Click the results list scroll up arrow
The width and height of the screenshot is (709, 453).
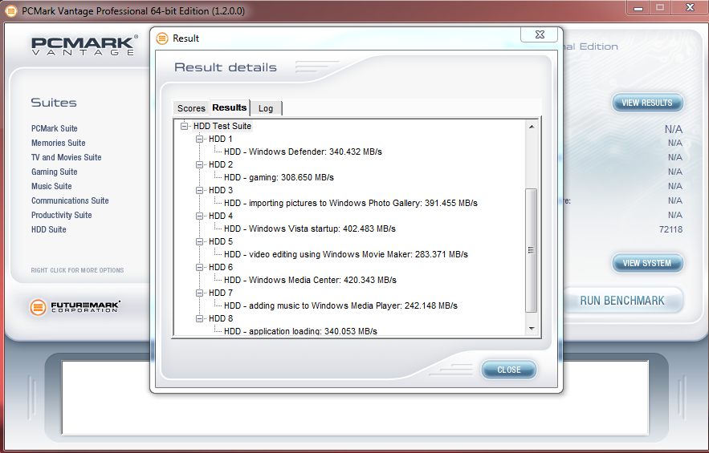click(x=531, y=127)
